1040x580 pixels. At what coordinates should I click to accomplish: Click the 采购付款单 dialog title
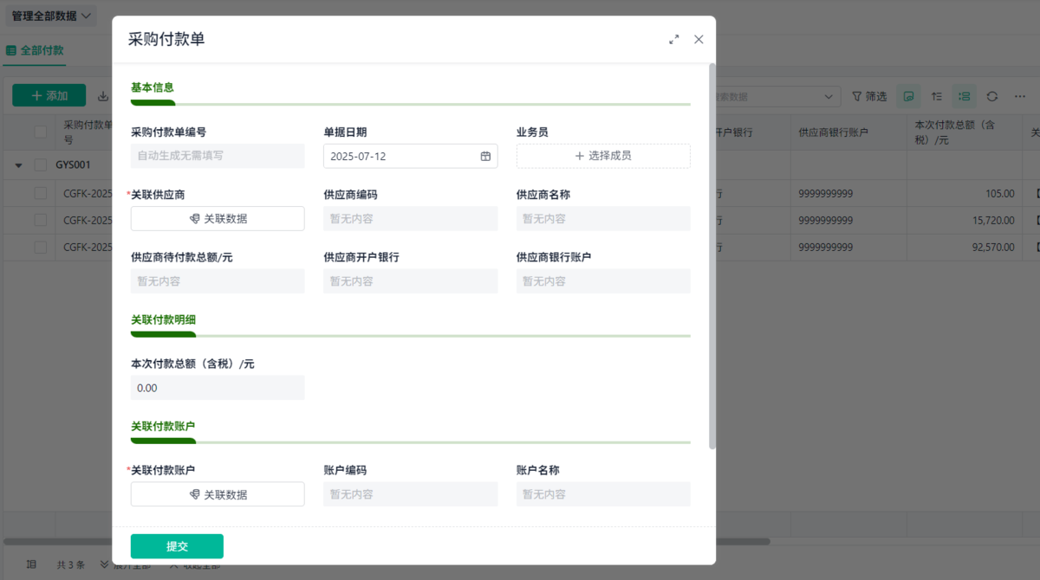tap(166, 39)
